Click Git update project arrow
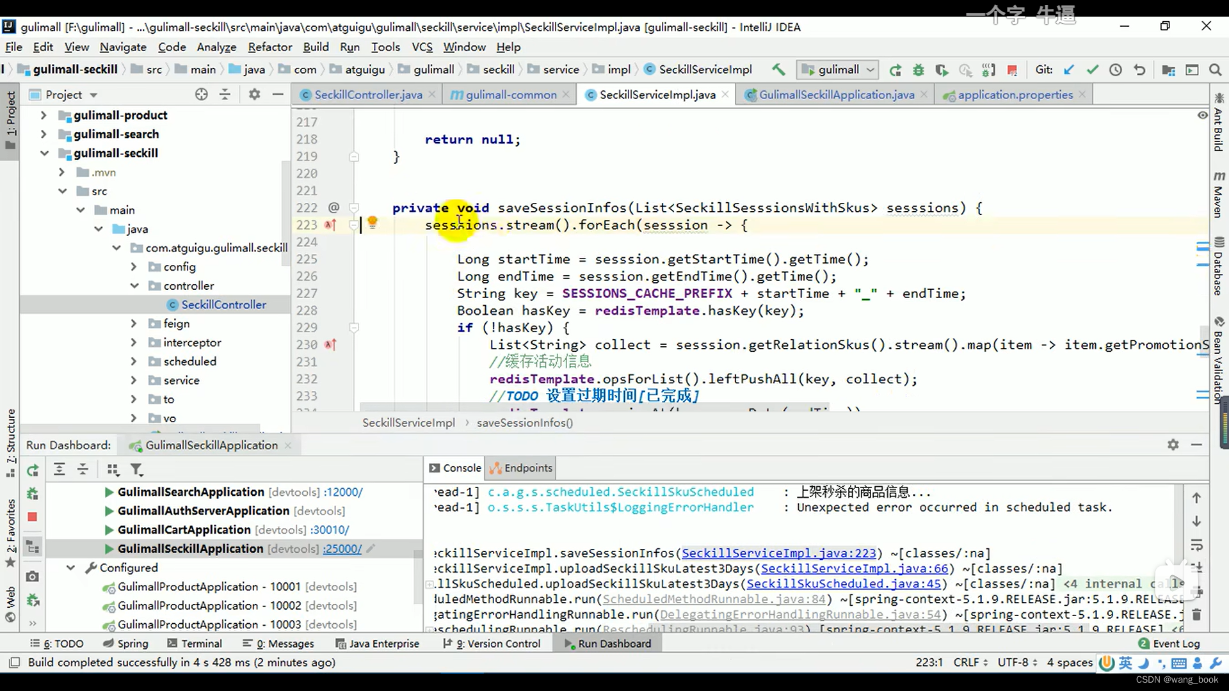Viewport: 1229px width, 691px height. (x=1068, y=70)
